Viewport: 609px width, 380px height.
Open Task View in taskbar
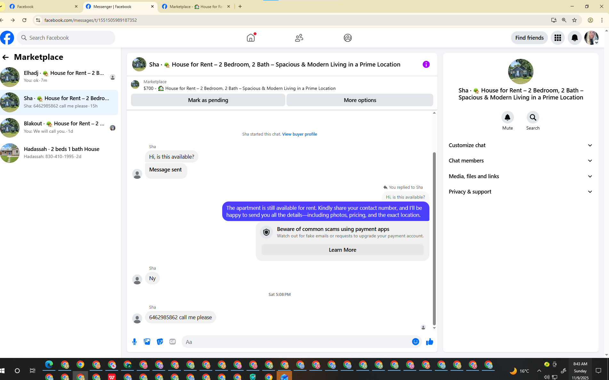click(32, 370)
